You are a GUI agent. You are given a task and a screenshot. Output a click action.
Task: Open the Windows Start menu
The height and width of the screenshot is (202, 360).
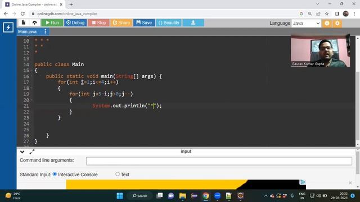click(120, 196)
